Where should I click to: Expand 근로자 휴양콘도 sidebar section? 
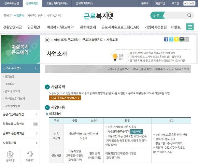tap(20, 68)
